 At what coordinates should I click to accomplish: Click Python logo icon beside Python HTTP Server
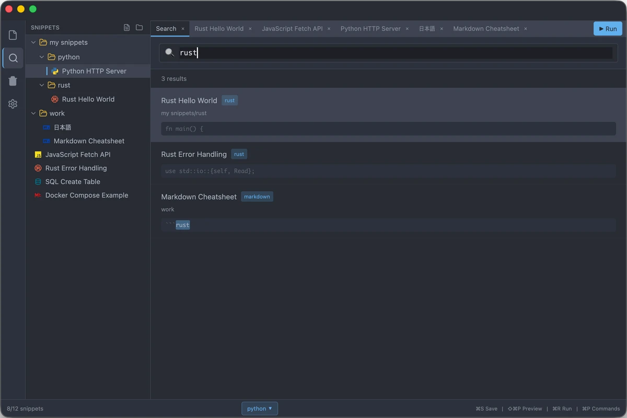(55, 71)
